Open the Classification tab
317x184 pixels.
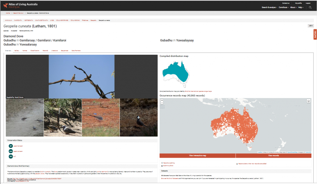click(x=35, y=50)
